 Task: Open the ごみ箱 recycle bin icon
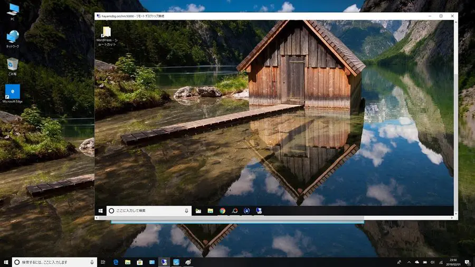point(12,64)
